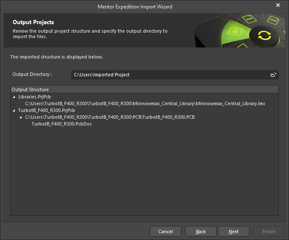Click the Cancel button
289x240 pixels.
click(x=166, y=232)
